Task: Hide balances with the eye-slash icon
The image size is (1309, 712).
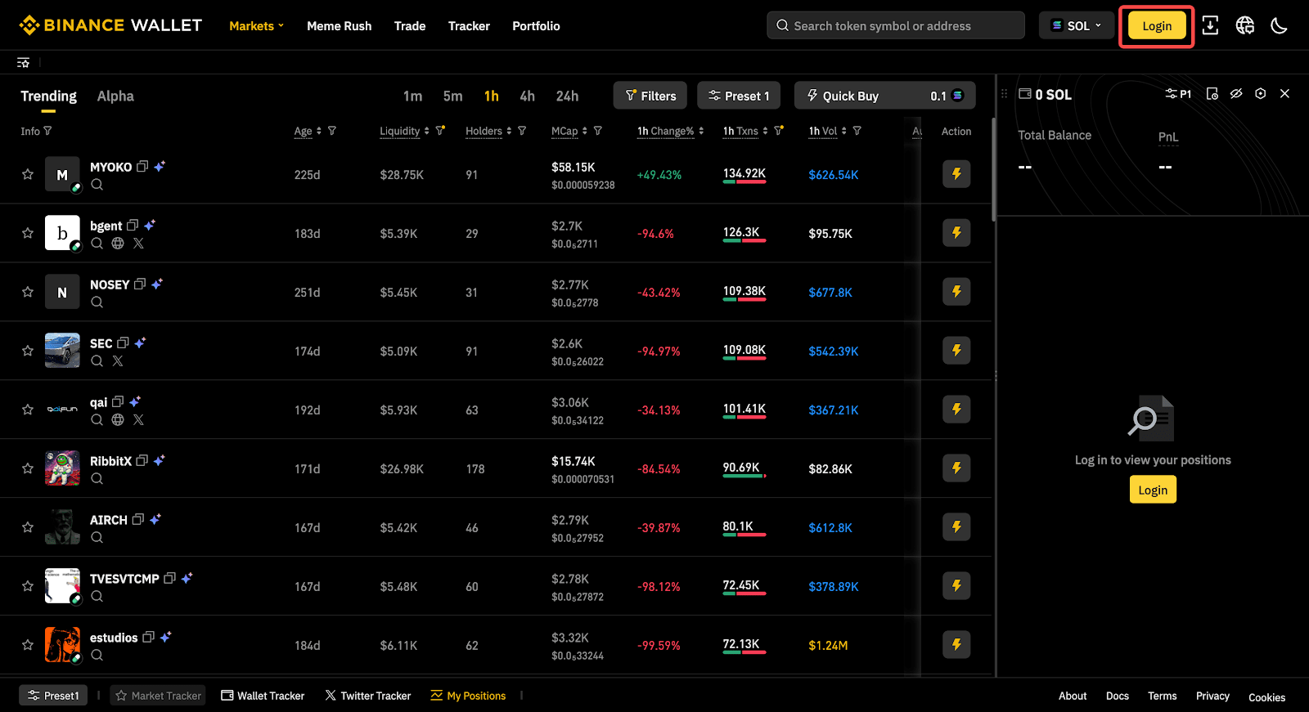Action: (x=1236, y=94)
